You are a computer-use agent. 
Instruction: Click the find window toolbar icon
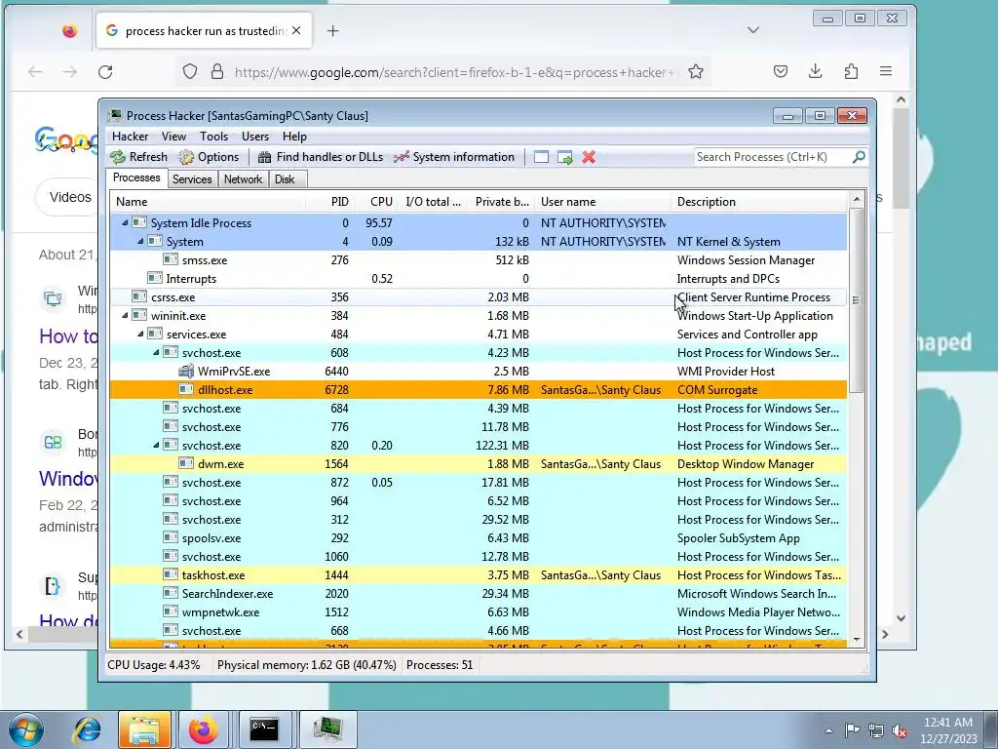pos(541,157)
